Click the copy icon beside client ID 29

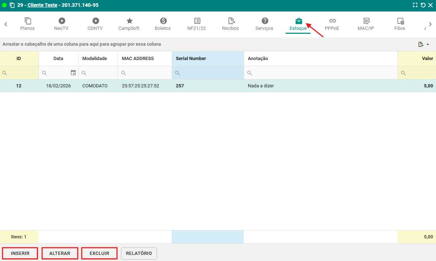pyautogui.click(x=12, y=5)
